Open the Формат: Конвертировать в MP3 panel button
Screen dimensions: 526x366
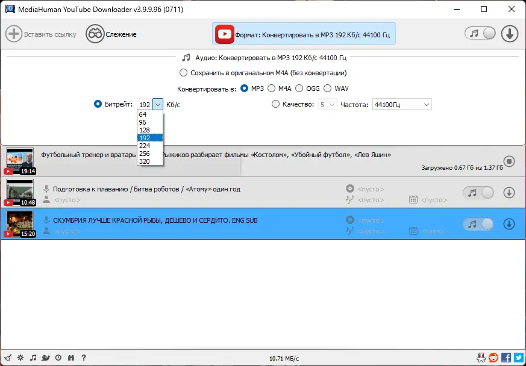[x=304, y=34]
